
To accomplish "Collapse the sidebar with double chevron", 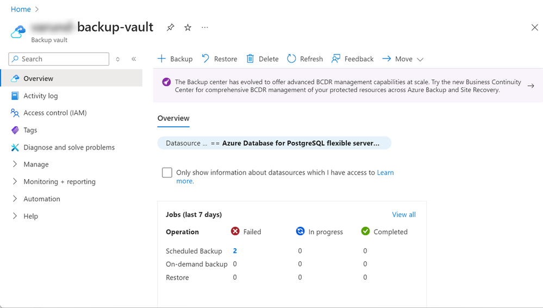I will coord(134,59).
